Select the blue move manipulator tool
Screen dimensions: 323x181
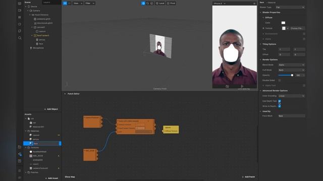143,4
